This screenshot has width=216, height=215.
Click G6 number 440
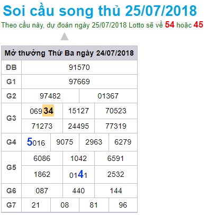[x=78, y=191]
